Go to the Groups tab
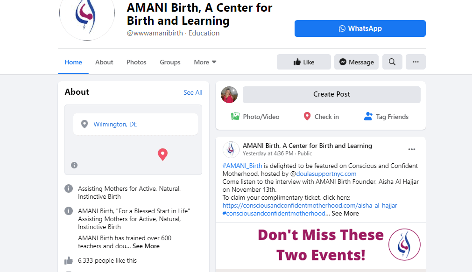 coord(170,62)
